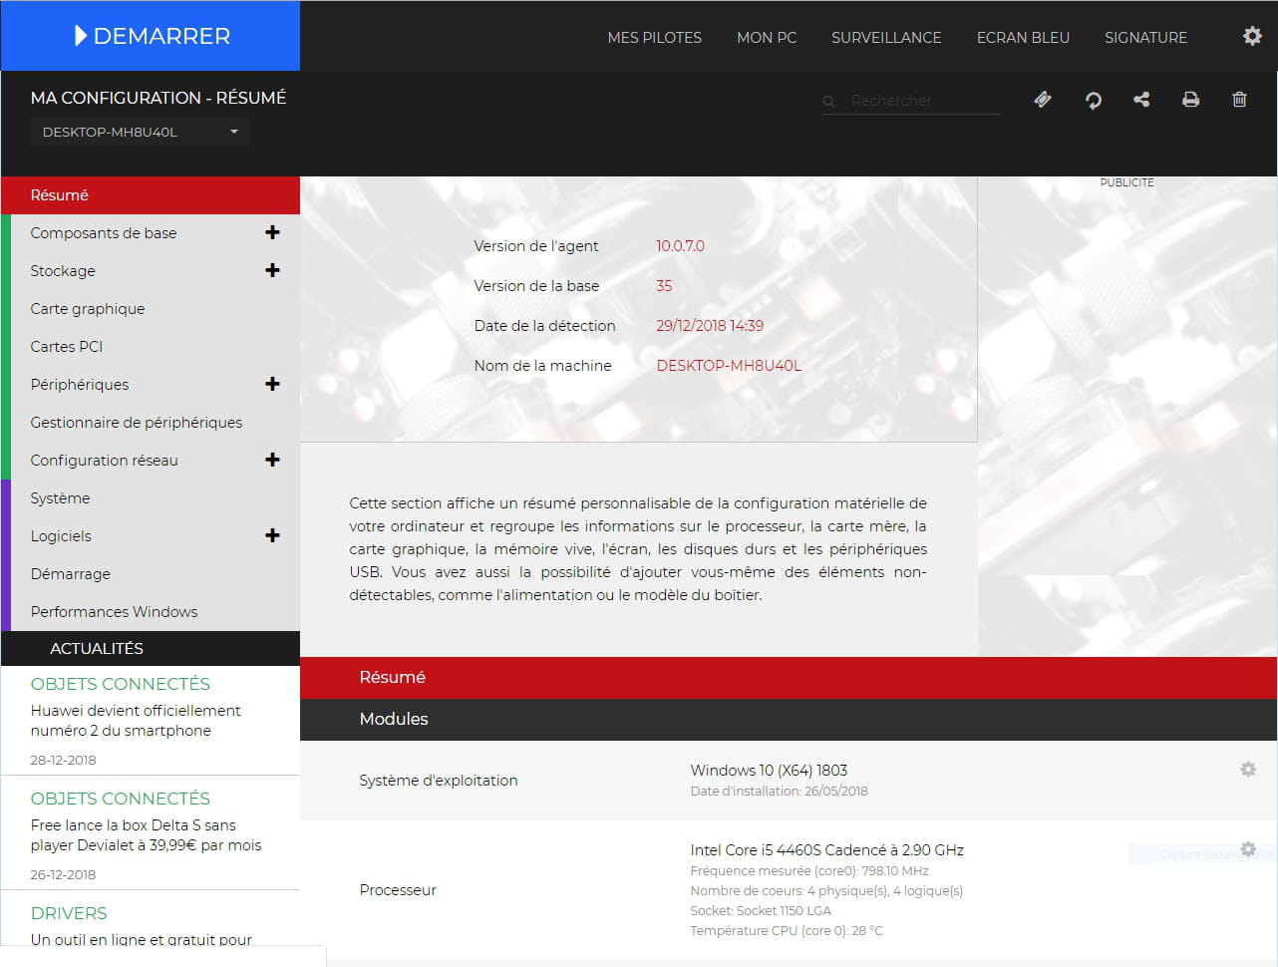
Task: Click detection date 29/12/2018 14:39
Action: point(710,326)
